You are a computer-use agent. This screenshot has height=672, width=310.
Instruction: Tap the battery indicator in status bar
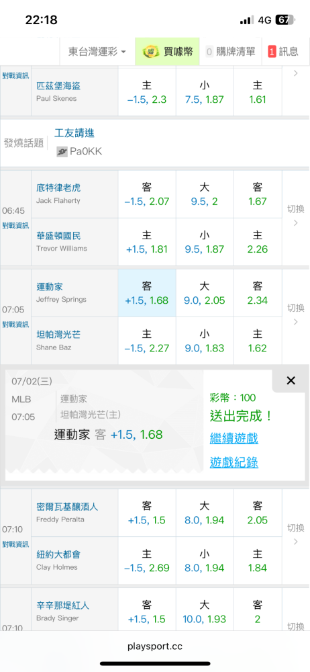click(x=285, y=19)
